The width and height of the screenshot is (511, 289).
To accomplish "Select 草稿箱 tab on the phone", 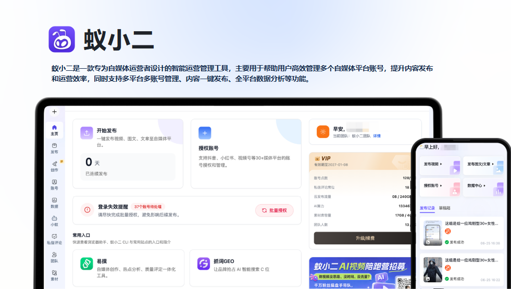I will pyautogui.click(x=444, y=208).
